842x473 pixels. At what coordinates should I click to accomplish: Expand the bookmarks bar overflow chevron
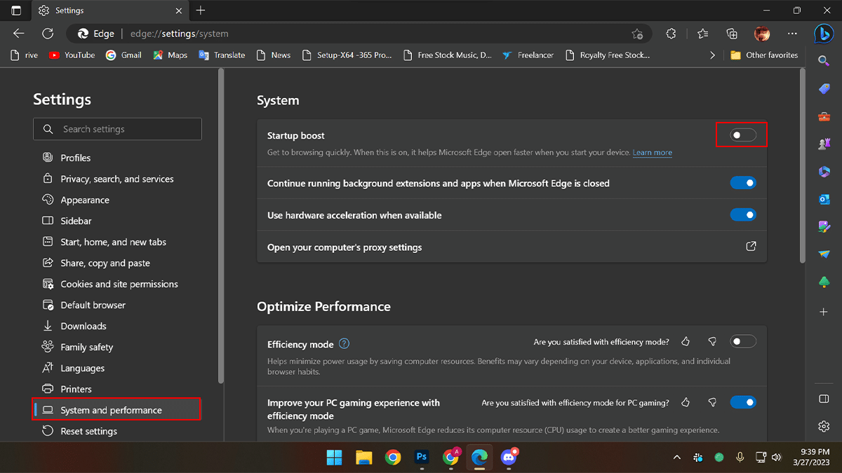(x=713, y=55)
